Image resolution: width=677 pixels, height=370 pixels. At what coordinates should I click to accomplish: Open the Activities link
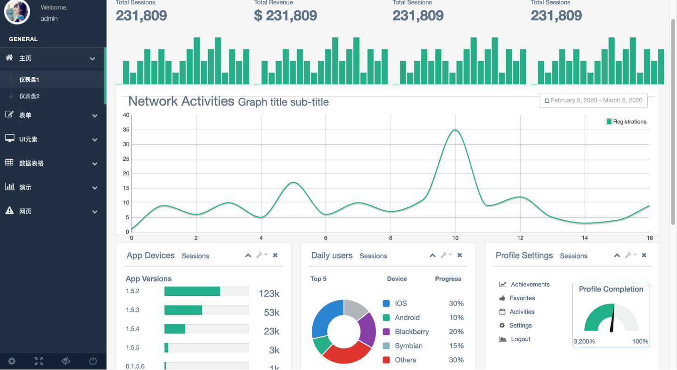522,312
